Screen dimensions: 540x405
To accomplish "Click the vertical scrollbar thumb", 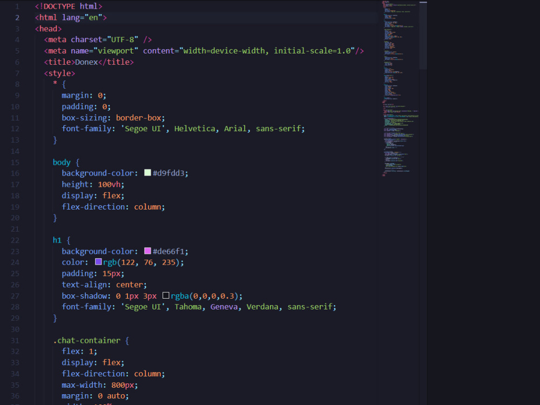I will tap(423, 35).
